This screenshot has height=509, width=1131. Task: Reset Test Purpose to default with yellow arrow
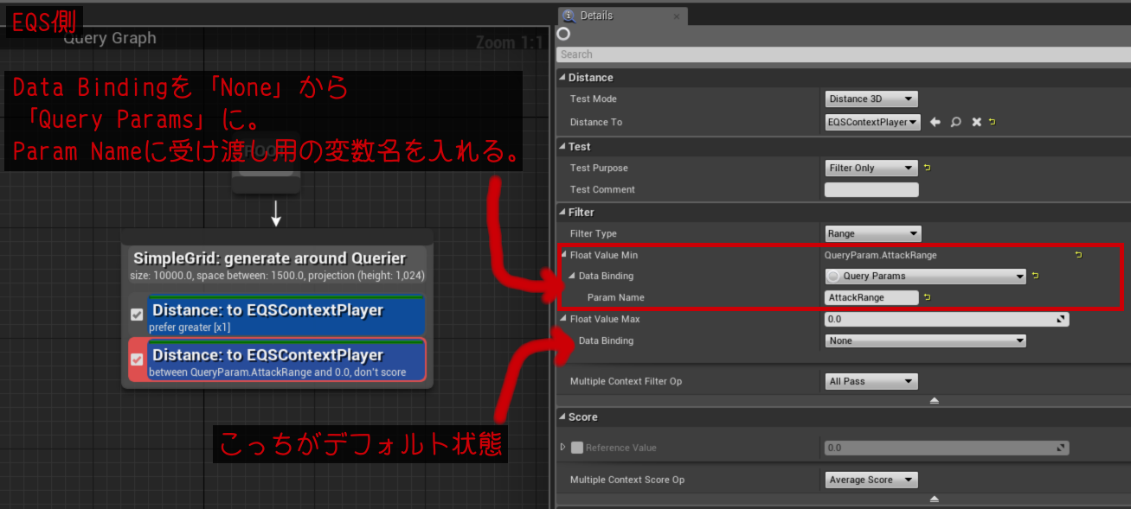pos(927,169)
